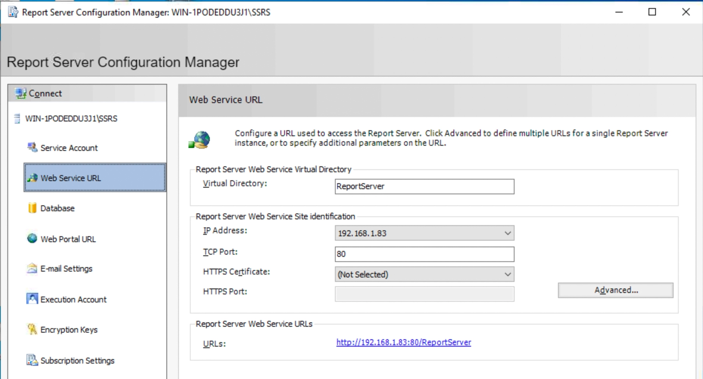Click the Execution Account icon
This screenshot has width=703, height=379.
tap(32, 299)
